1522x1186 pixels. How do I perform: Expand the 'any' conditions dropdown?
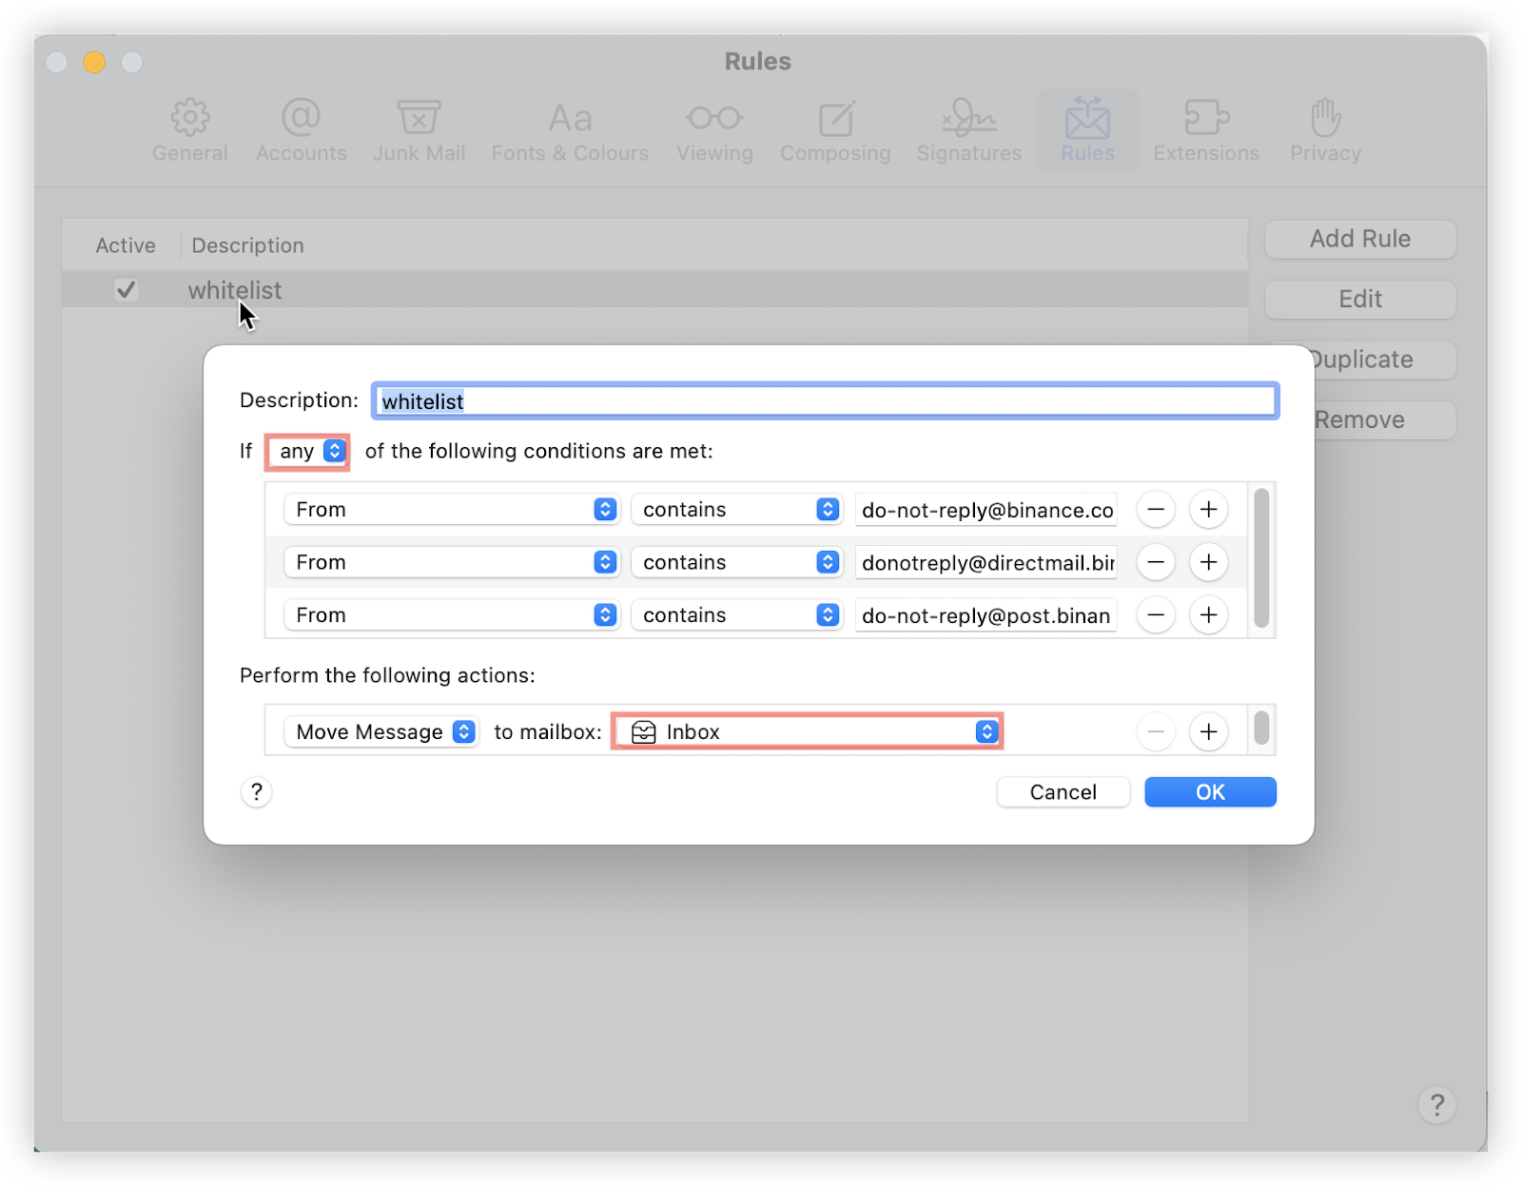click(308, 452)
